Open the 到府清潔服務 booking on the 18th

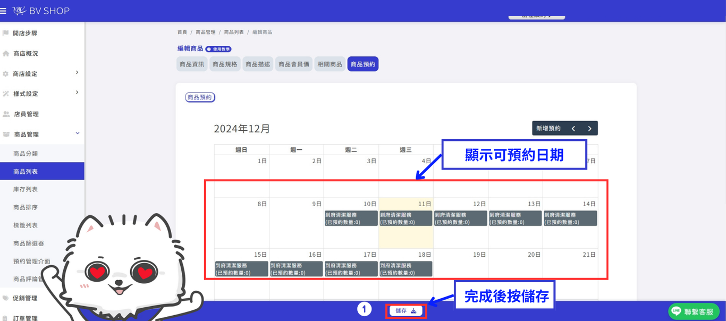pyautogui.click(x=406, y=269)
